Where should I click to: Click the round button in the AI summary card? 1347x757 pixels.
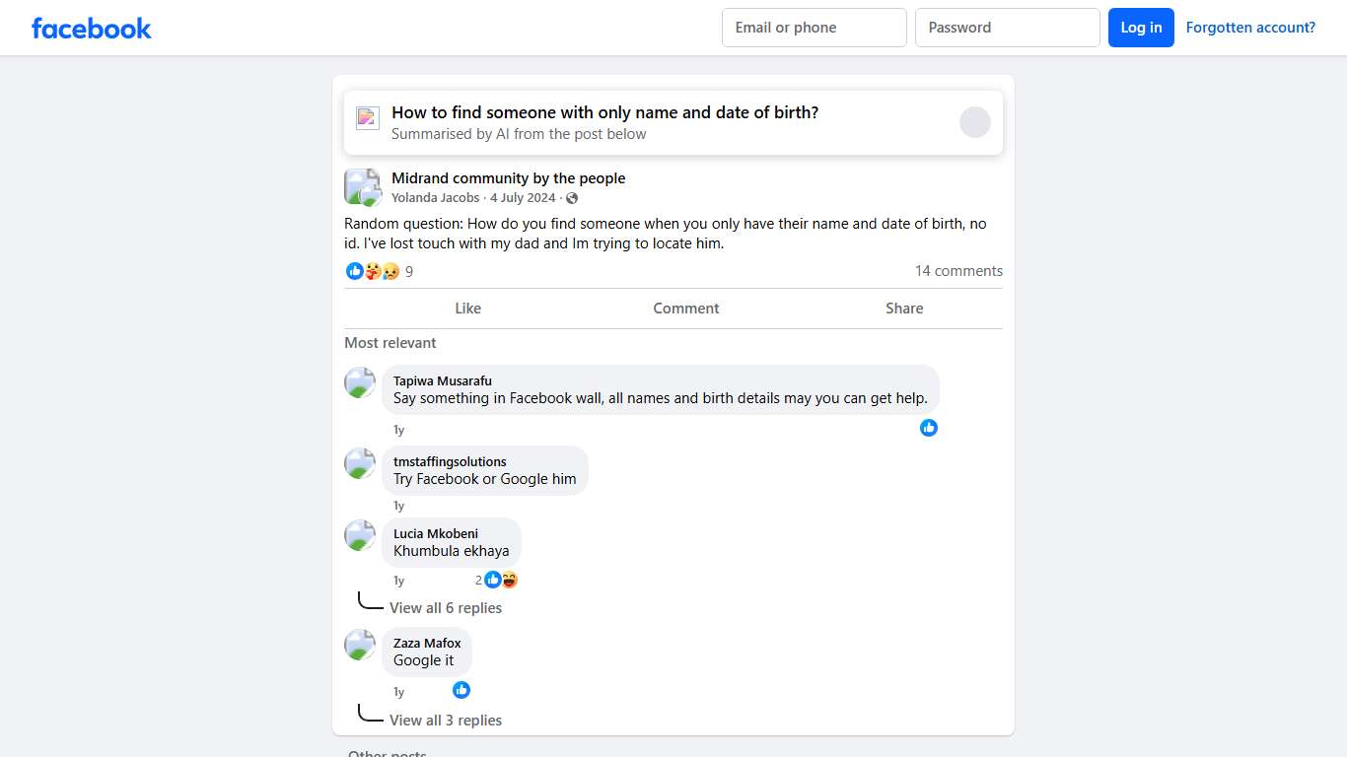(975, 122)
